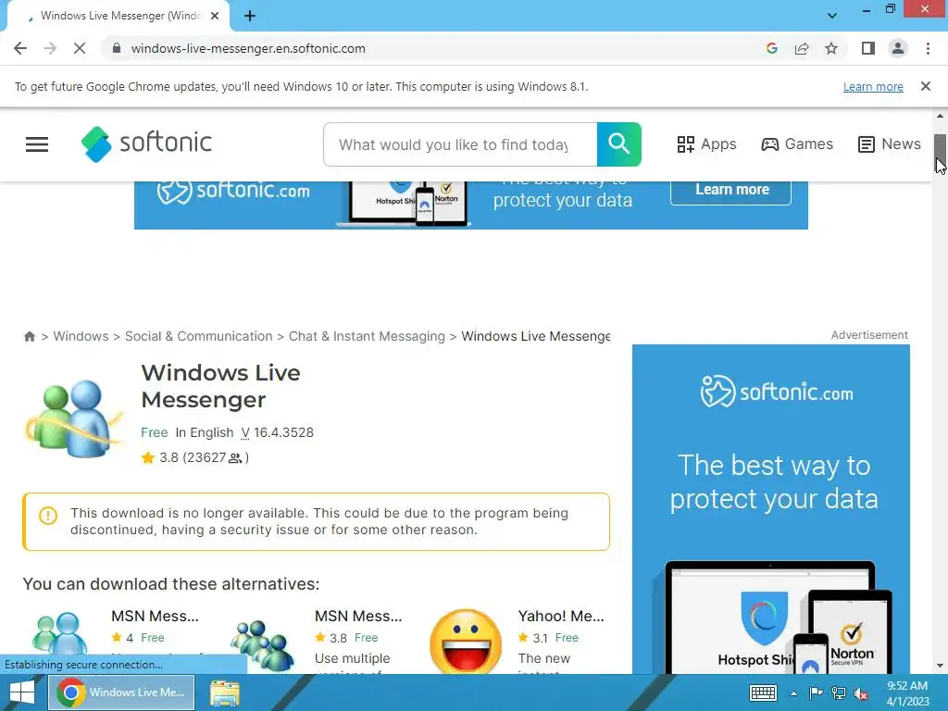948x711 pixels.
Task: Open Windows Start button
Action: point(22,692)
